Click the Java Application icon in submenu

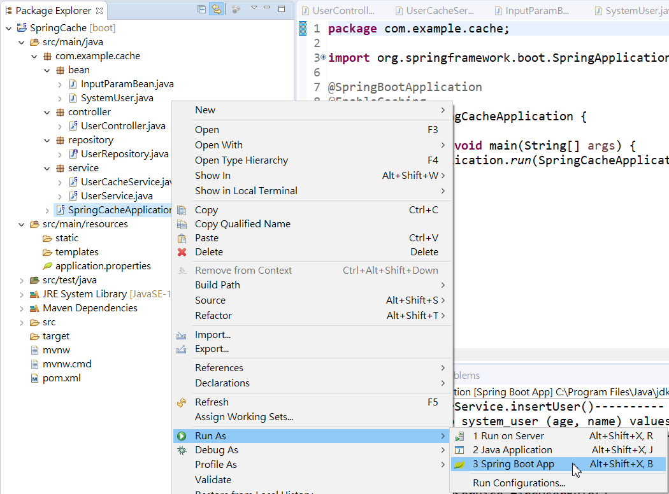click(459, 450)
